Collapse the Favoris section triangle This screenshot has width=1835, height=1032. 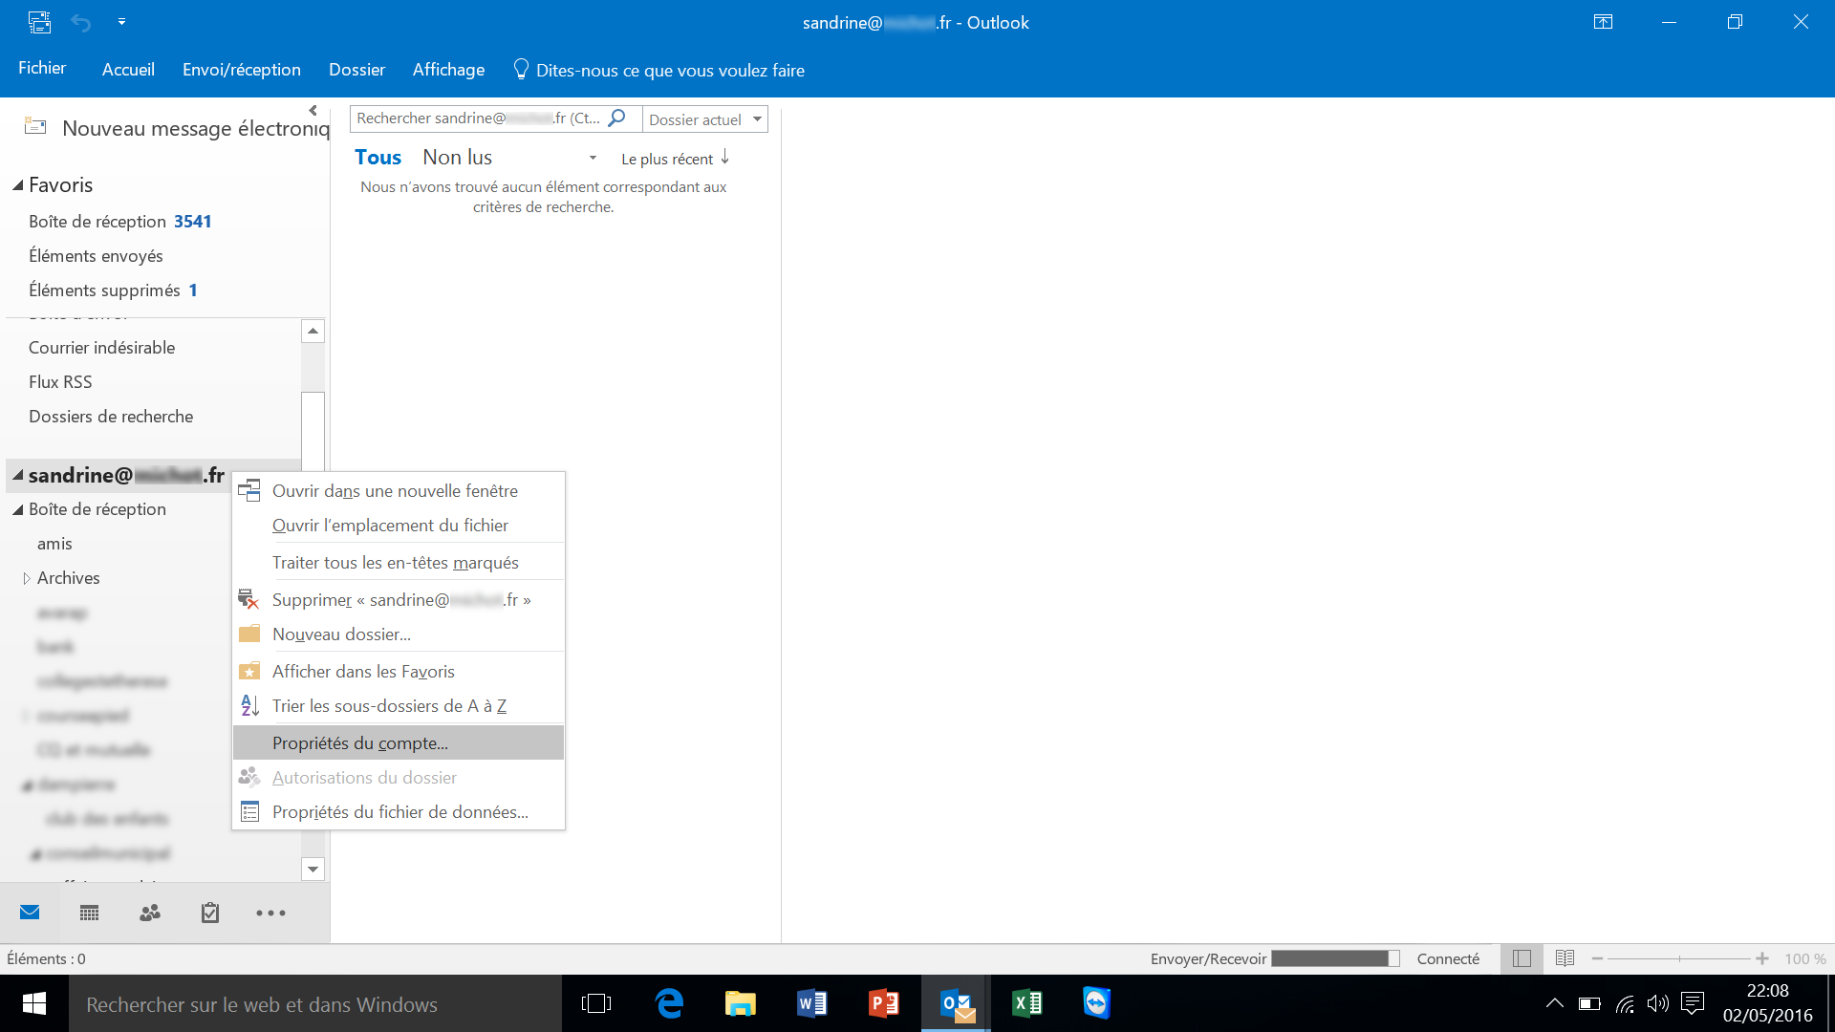point(17,185)
